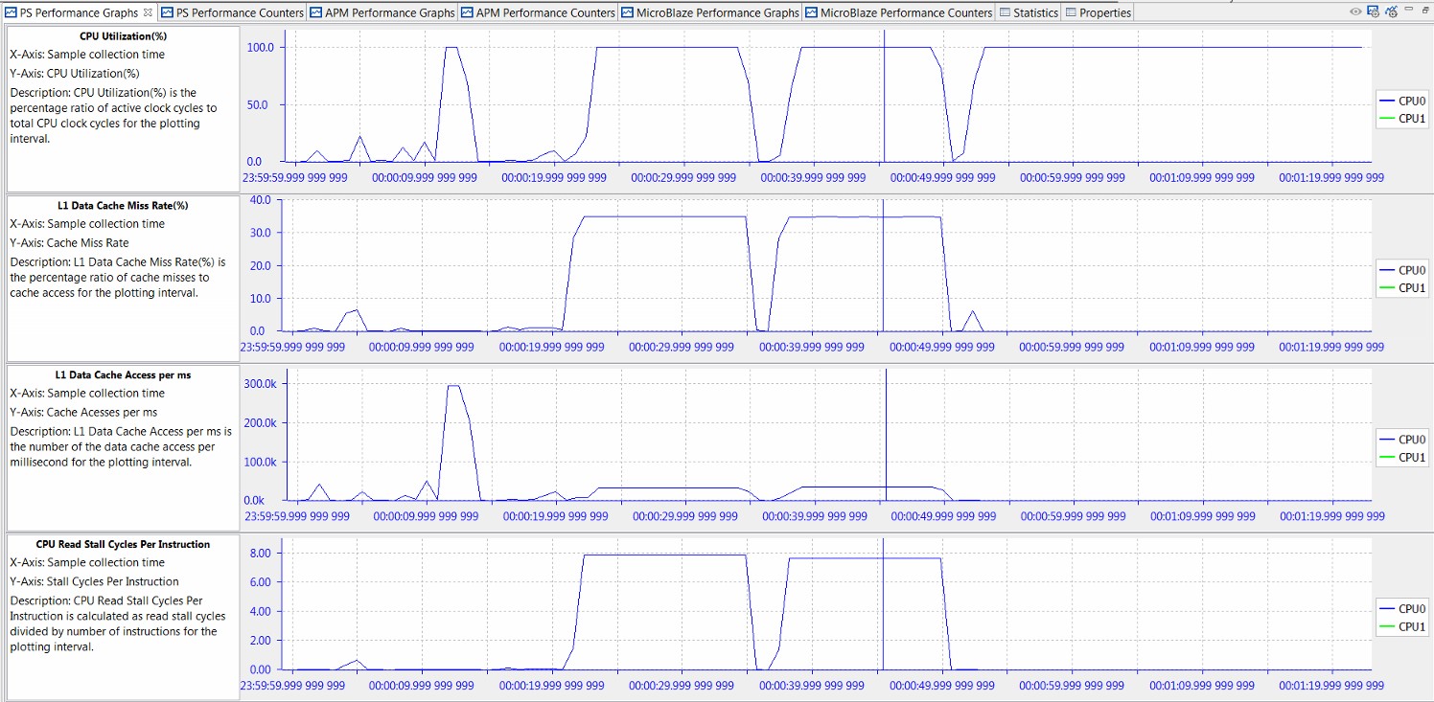The width and height of the screenshot is (1434, 702).
Task: Switch to the APM Performance Counters tab
Action: [545, 12]
